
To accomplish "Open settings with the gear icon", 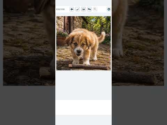I will point(109,9).
